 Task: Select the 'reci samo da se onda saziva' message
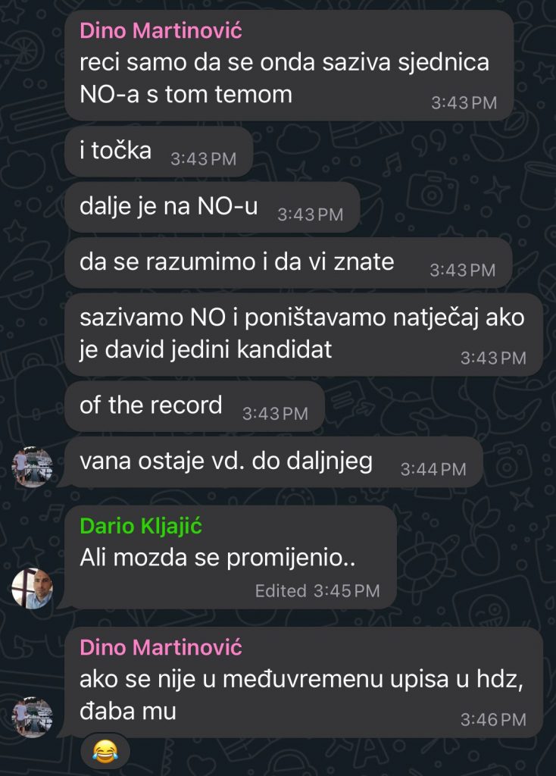289,65
